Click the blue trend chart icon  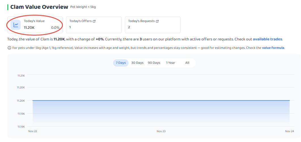[16, 25]
